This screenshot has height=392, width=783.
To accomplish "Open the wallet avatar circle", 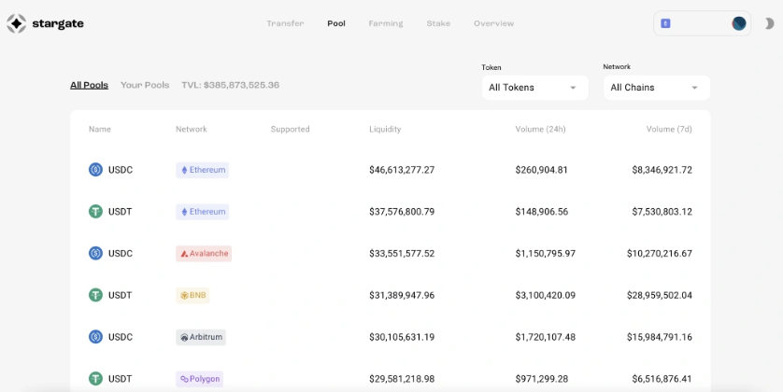I will (x=738, y=23).
